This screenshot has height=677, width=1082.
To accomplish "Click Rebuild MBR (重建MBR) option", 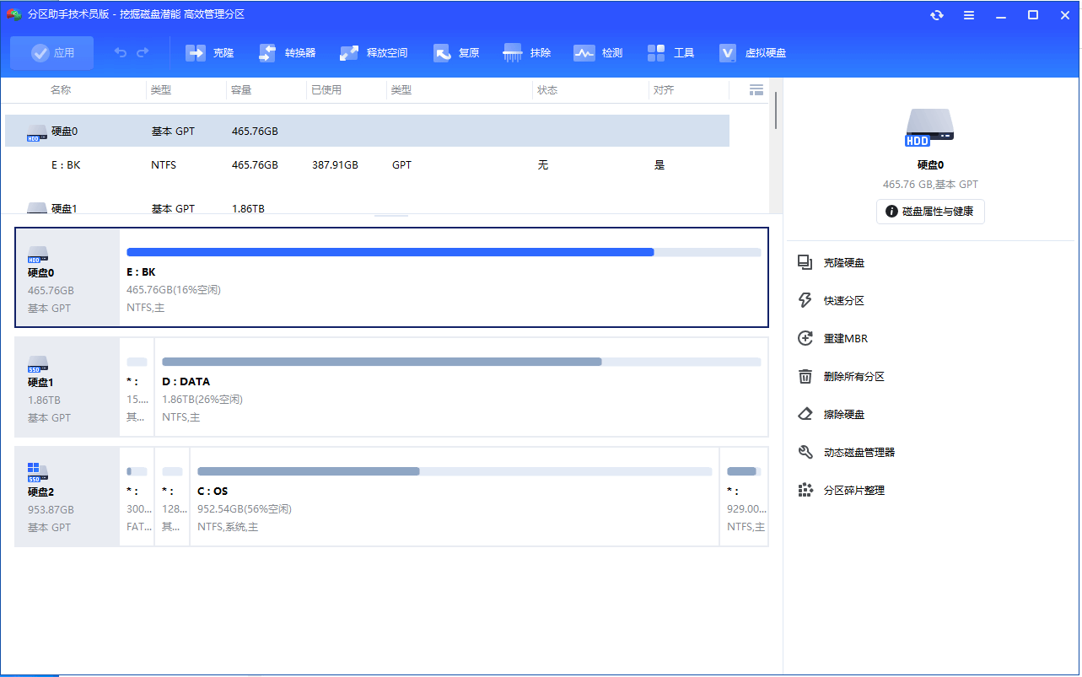I will click(x=845, y=339).
